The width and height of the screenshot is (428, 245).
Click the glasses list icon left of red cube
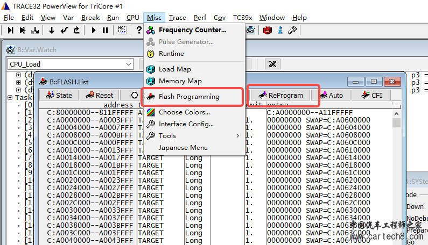coord(251,30)
